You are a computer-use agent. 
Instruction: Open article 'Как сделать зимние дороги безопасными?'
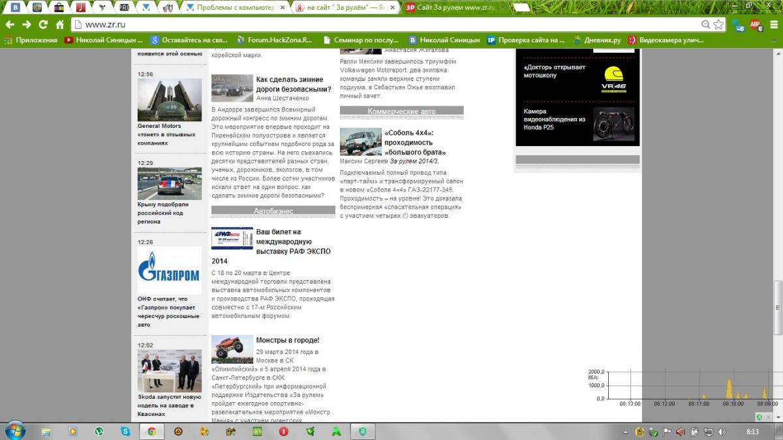[x=293, y=84]
